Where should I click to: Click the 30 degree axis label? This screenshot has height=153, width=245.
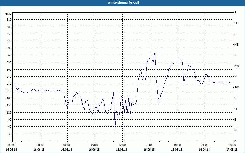pos(10,134)
